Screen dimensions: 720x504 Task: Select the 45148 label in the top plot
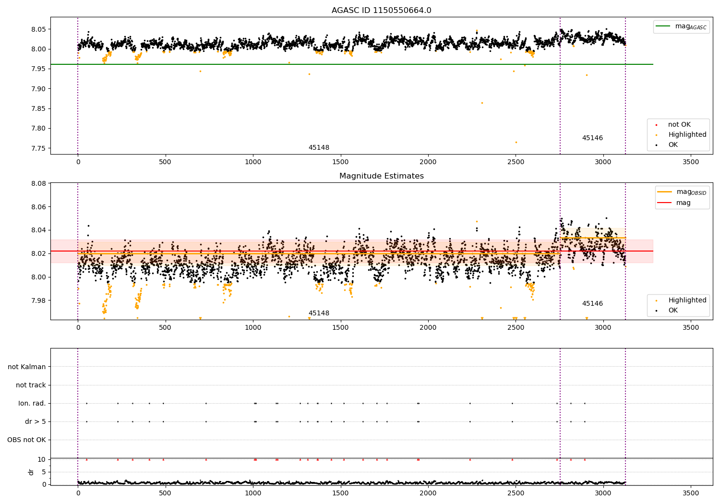tap(319, 148)
